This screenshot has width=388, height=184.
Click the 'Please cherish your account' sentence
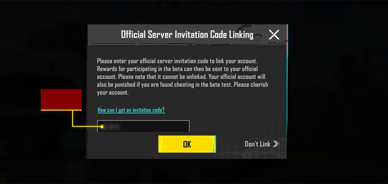pos(182,89)
